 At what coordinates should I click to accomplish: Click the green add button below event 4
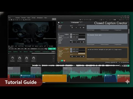[62, 61]
